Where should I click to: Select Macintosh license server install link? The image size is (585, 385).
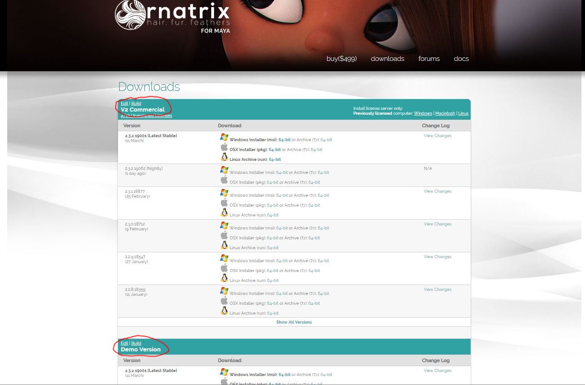click(x=445, y=113)
